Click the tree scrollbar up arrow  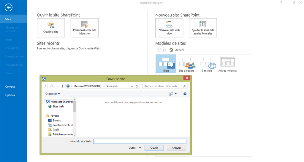(75, 100)
